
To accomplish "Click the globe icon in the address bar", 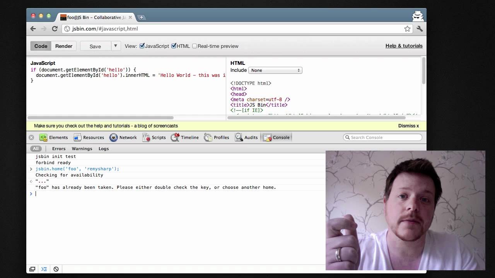I will [67, 29].
